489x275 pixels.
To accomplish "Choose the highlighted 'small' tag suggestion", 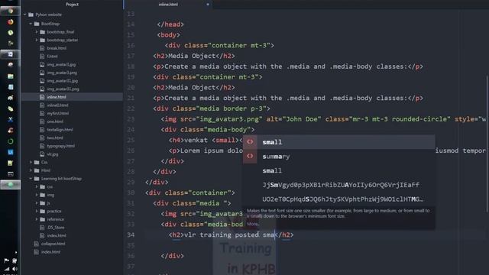I will (x=339, y=142).
